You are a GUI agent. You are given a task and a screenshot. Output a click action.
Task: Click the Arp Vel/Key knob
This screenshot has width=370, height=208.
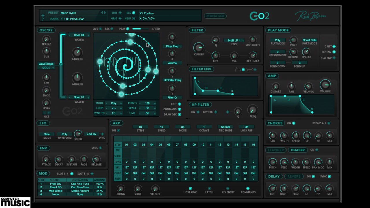click(155, 188)
